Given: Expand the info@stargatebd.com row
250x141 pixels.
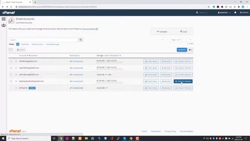Looking at the screenshot, I should (x=16, y=61).
